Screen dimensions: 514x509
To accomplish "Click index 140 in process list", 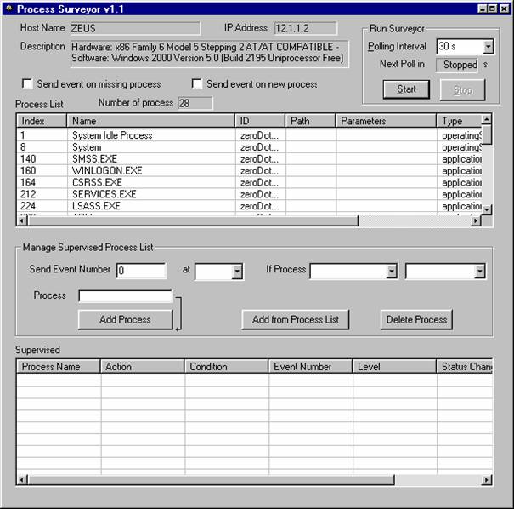I will tap(28, 159).
